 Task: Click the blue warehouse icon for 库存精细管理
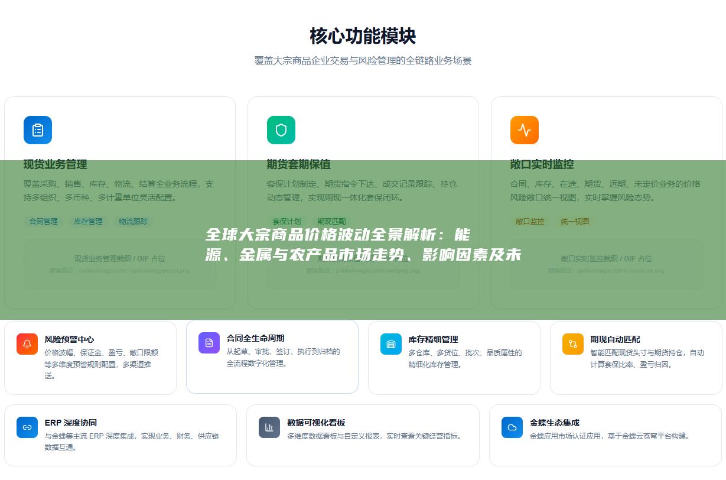click(391, 344)
